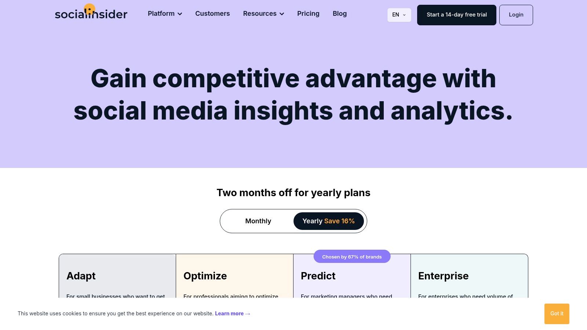Select Yearly billing to save 16%
587x330 pixels.
pyautogui.click(x=328, y=221)
